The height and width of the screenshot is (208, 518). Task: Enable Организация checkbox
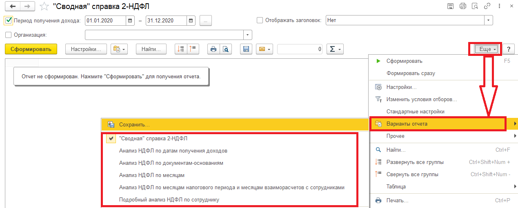tap(9, 35)
